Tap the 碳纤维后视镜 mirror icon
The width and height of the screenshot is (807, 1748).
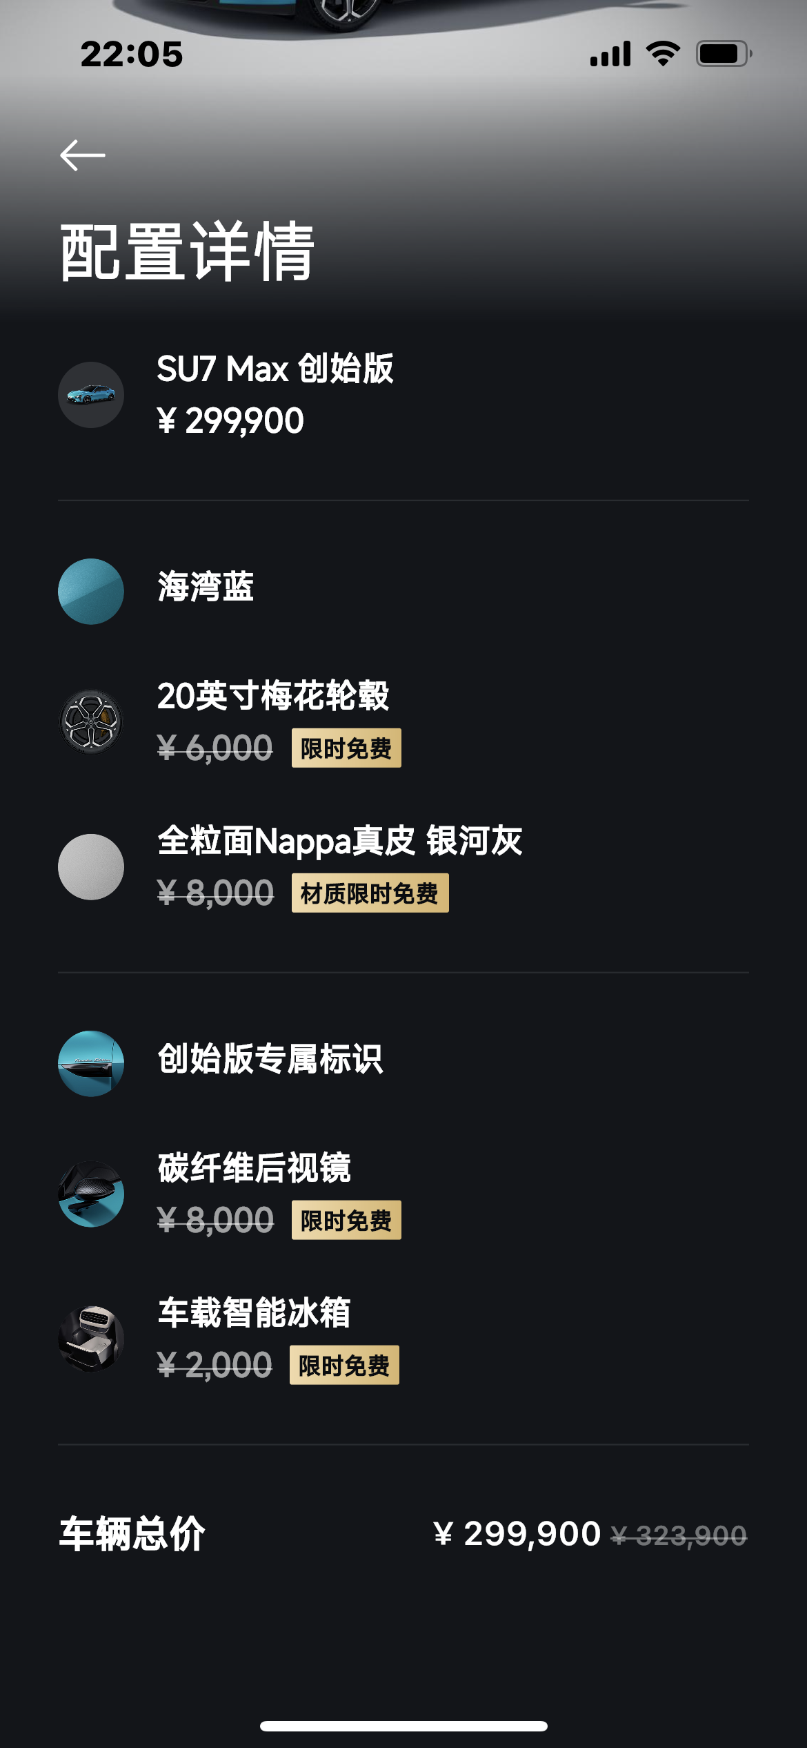[x=91, y=1194]
